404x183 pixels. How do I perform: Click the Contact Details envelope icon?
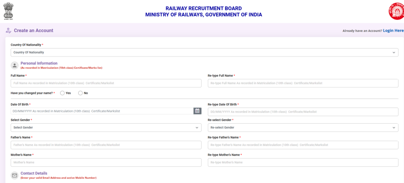(x=15, y=175)
